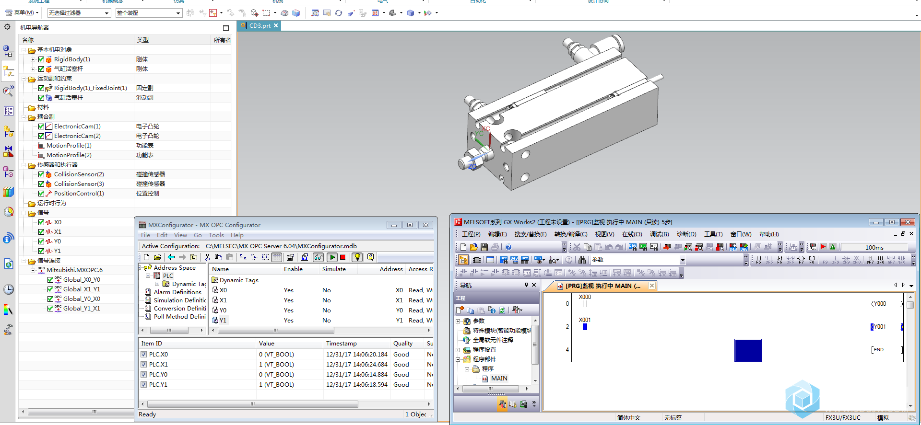Maximize 机电导航器 panel square button
Image resolution: width=921 pixels, height=425 pixels.
point(226,28)
